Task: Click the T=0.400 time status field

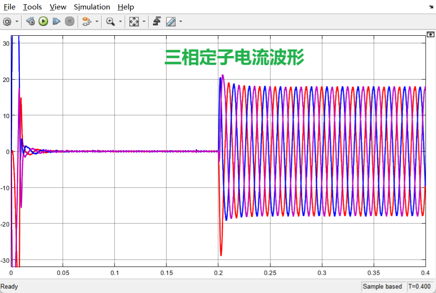Action: (420, 286)
